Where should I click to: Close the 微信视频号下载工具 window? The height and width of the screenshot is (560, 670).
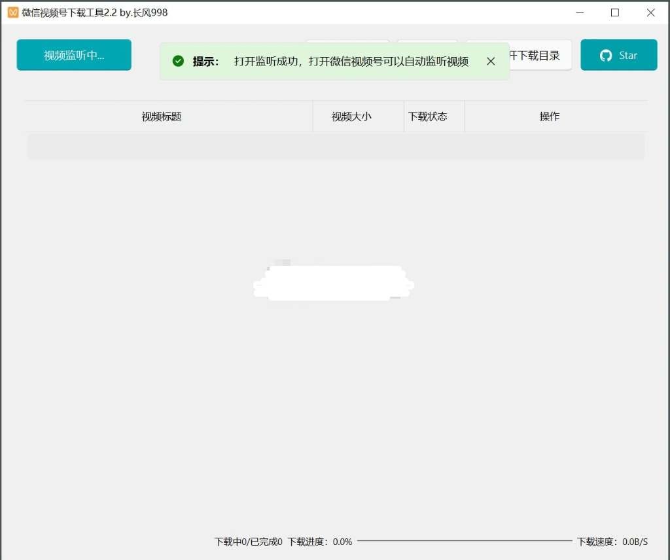click(651, 12)
